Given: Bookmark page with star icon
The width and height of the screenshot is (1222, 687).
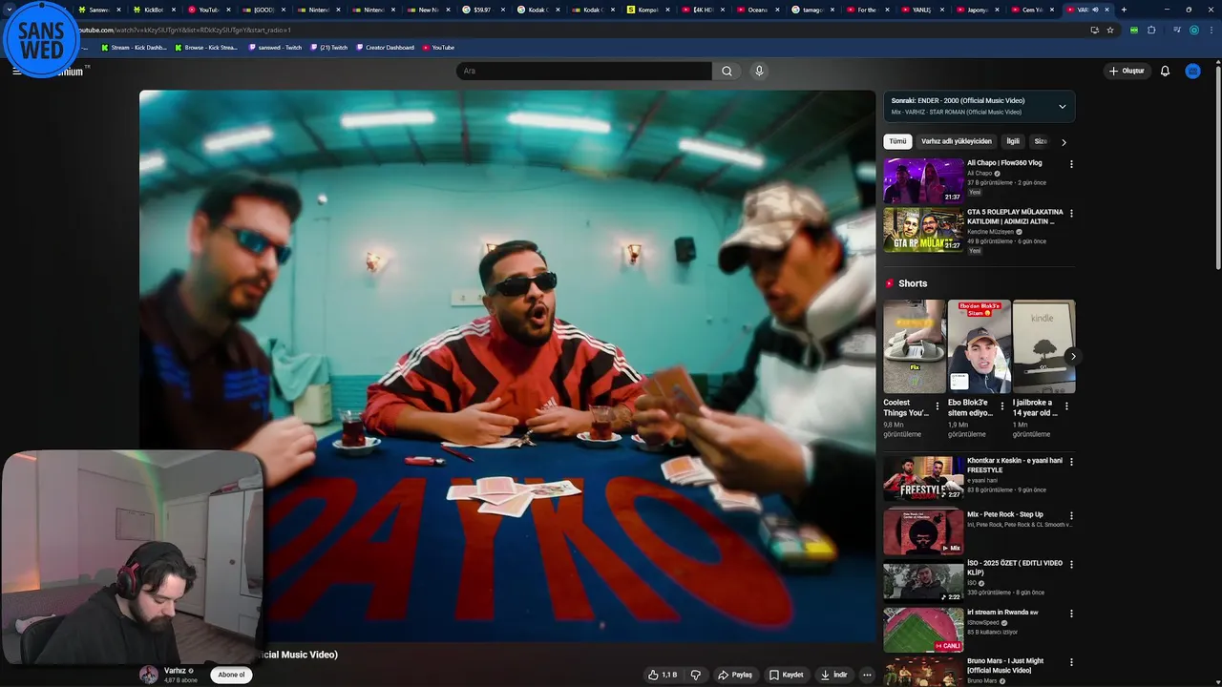Looking at the screenshot, I should (1110, 30).
